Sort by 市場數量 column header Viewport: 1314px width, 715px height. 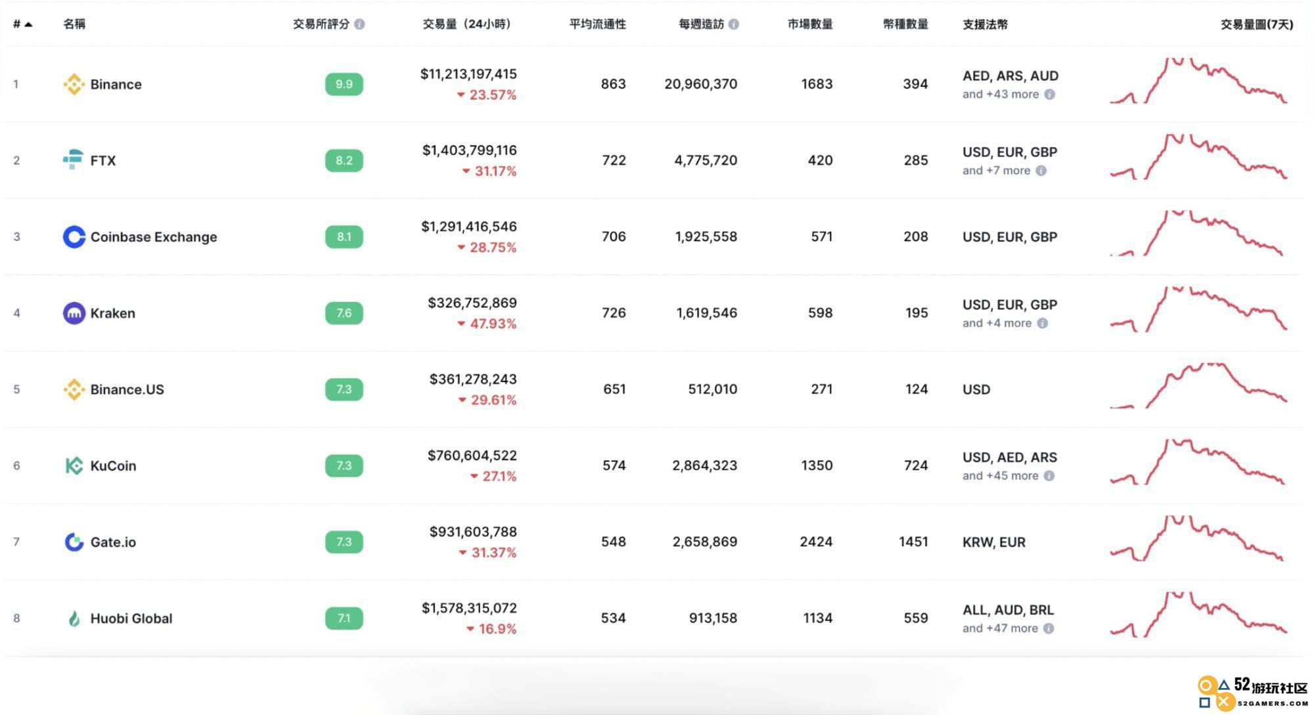point(810,24)
